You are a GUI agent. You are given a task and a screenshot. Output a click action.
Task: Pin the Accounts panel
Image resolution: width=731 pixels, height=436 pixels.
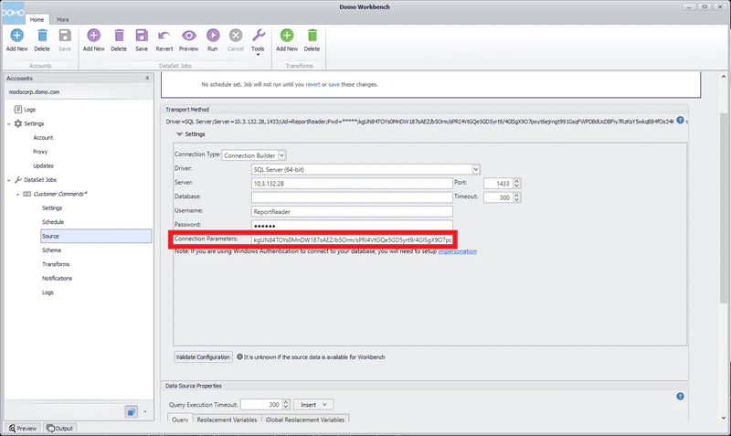pyautogui.click(x=147, y=79)
